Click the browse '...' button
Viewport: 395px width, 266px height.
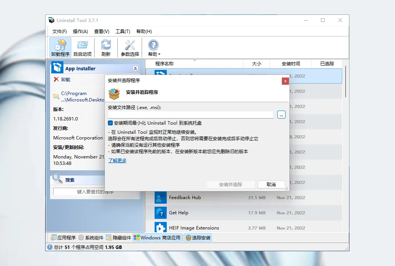[x=281, y=115]
